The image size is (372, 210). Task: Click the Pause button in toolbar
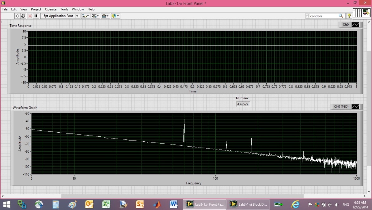[x=36, y=16]
